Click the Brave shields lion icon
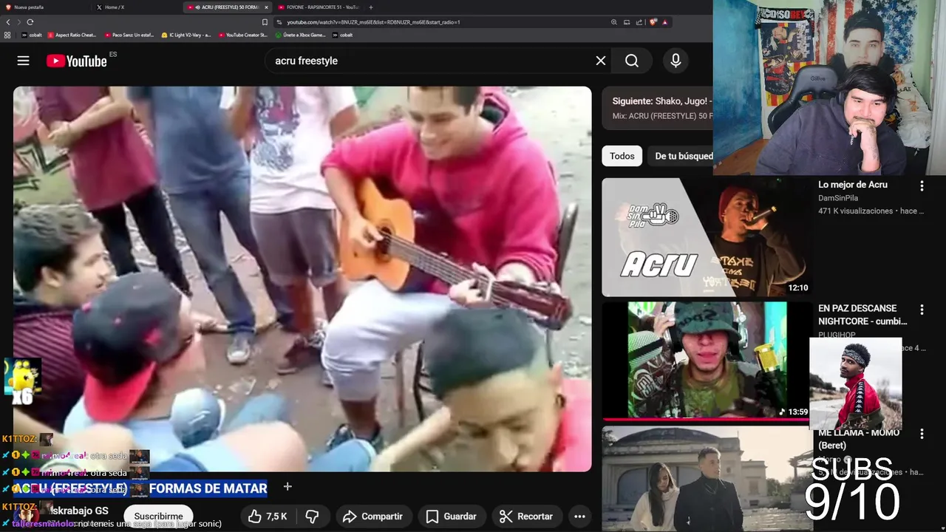 pos(653,22)
